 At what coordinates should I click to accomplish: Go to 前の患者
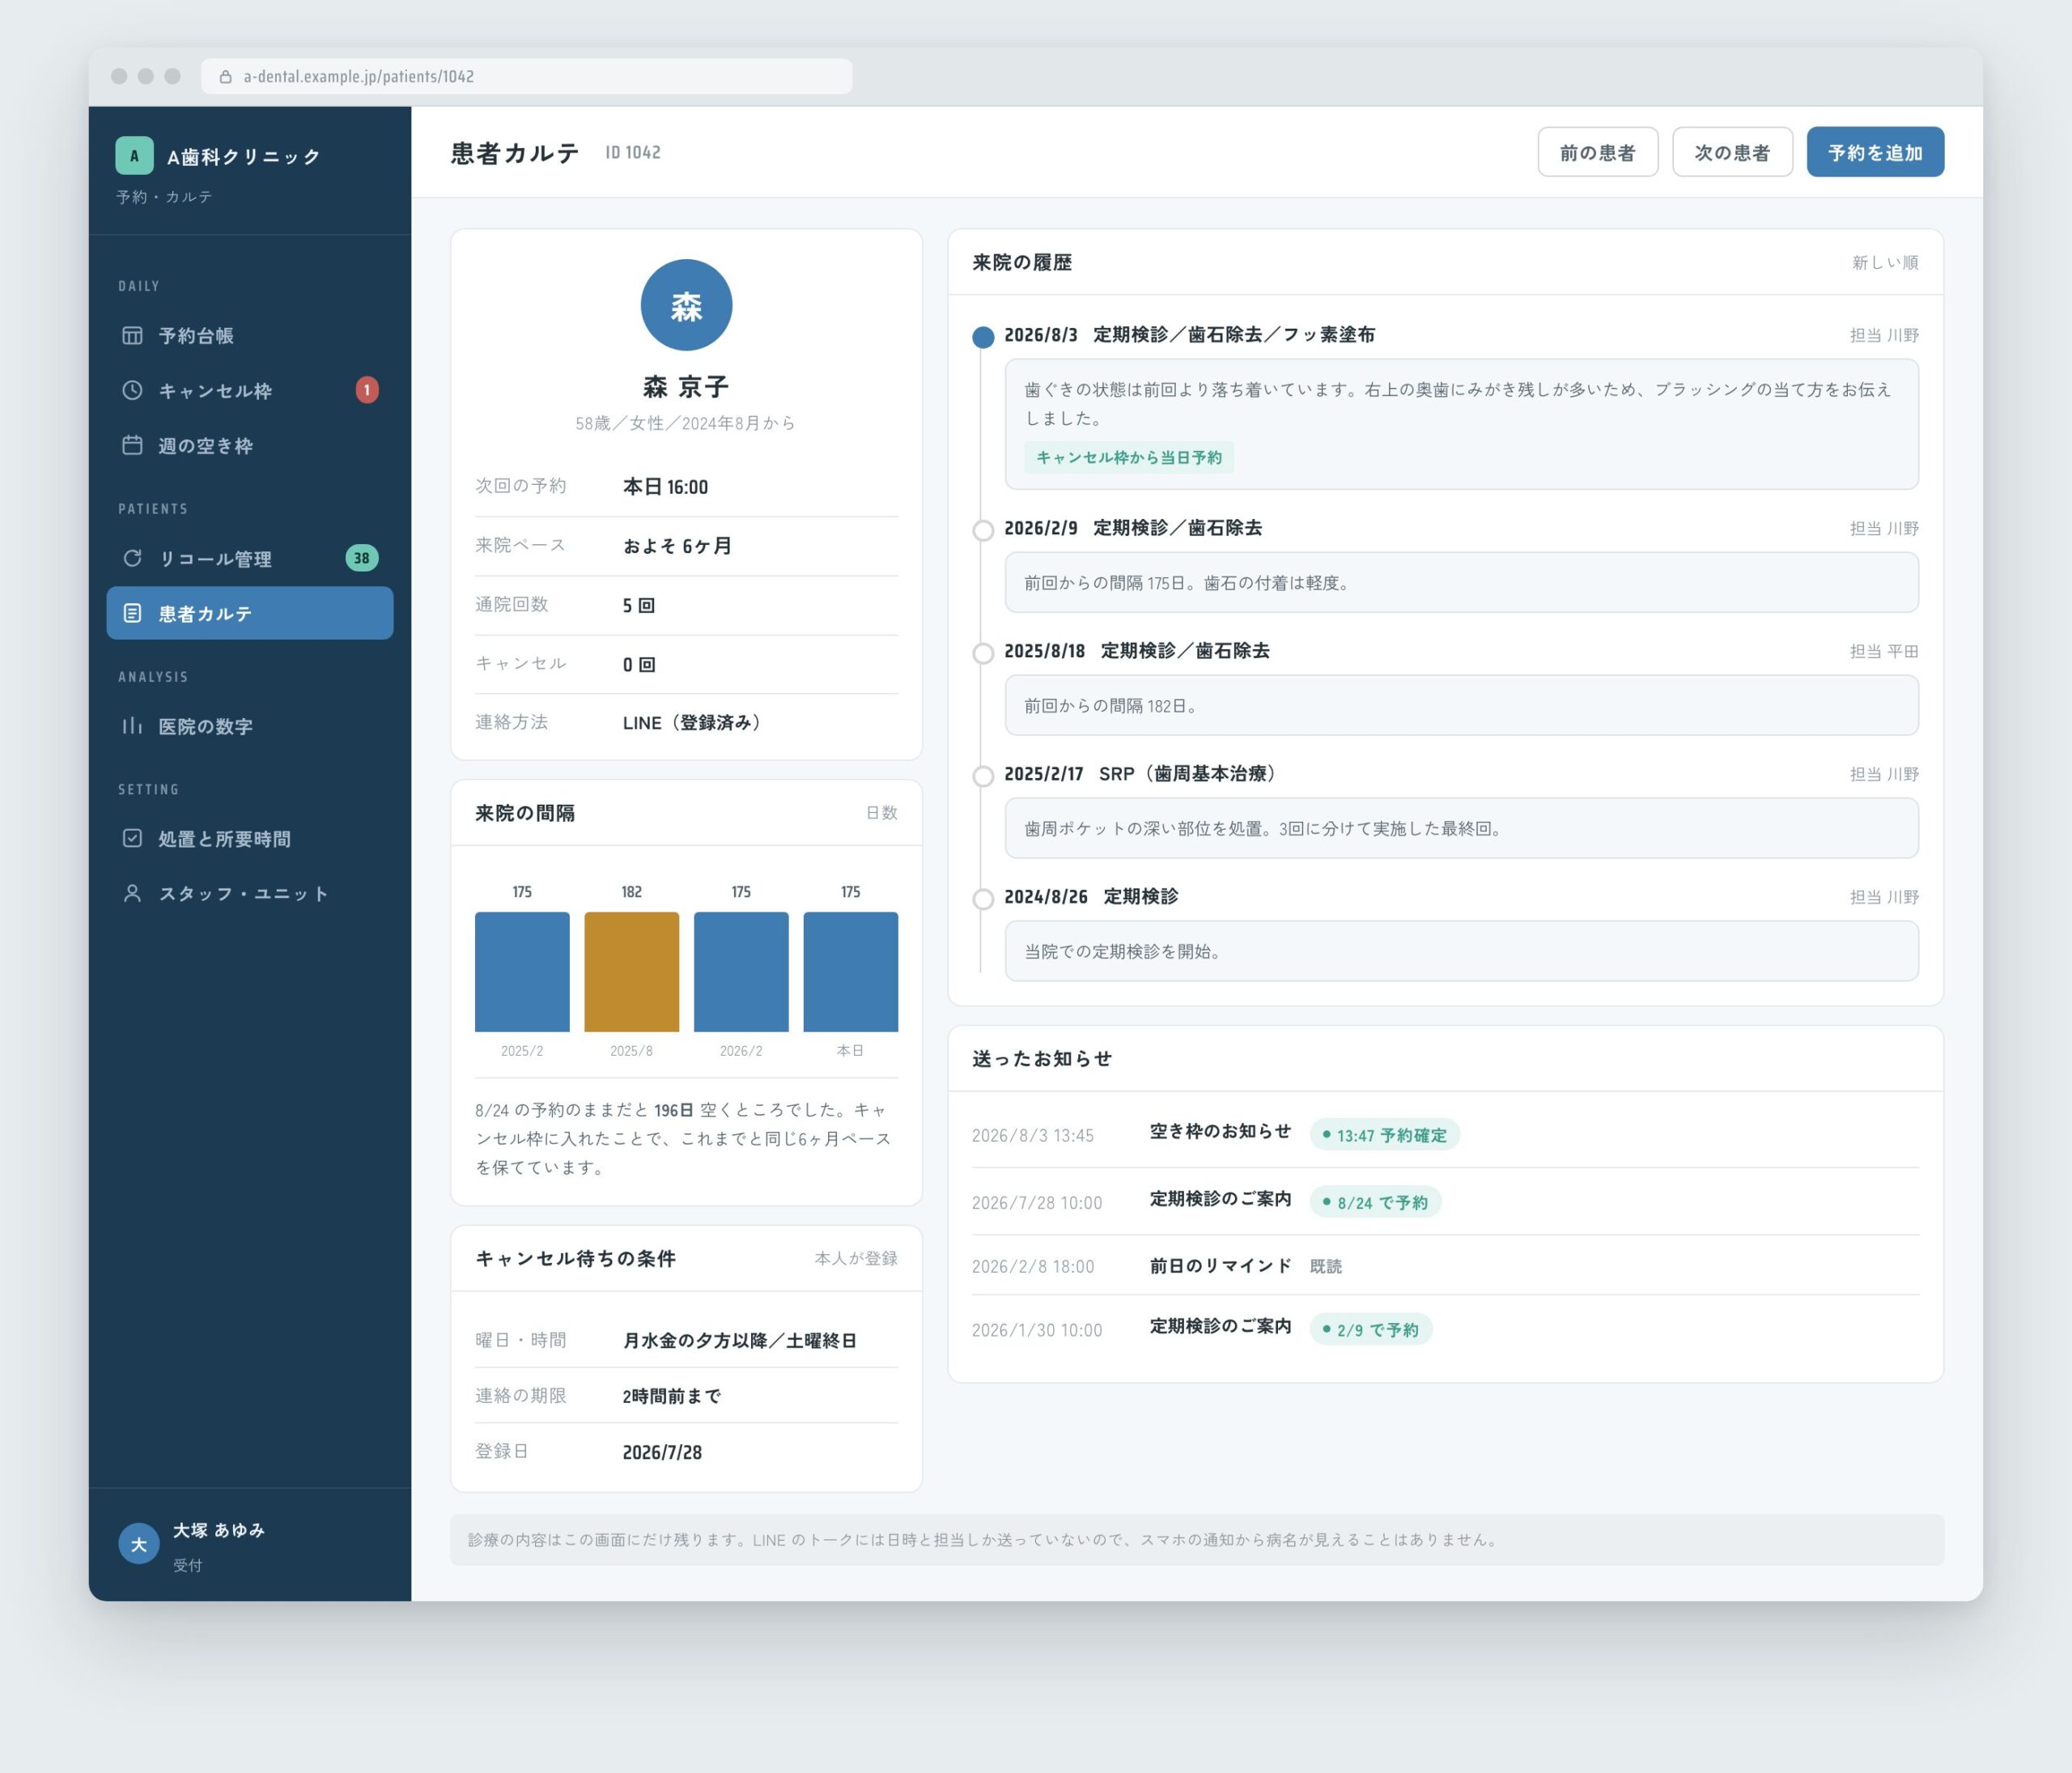pyautogui.click(x=1597, y=152)
